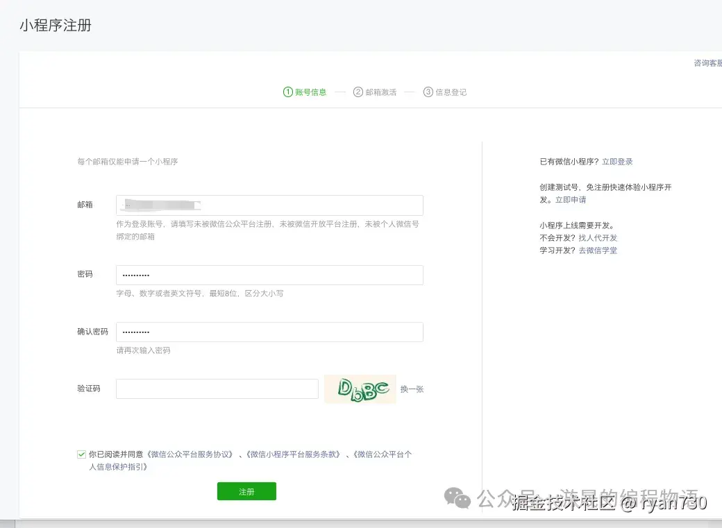
Task: Click the DbBC captcha image
Action: pos(360,389)
